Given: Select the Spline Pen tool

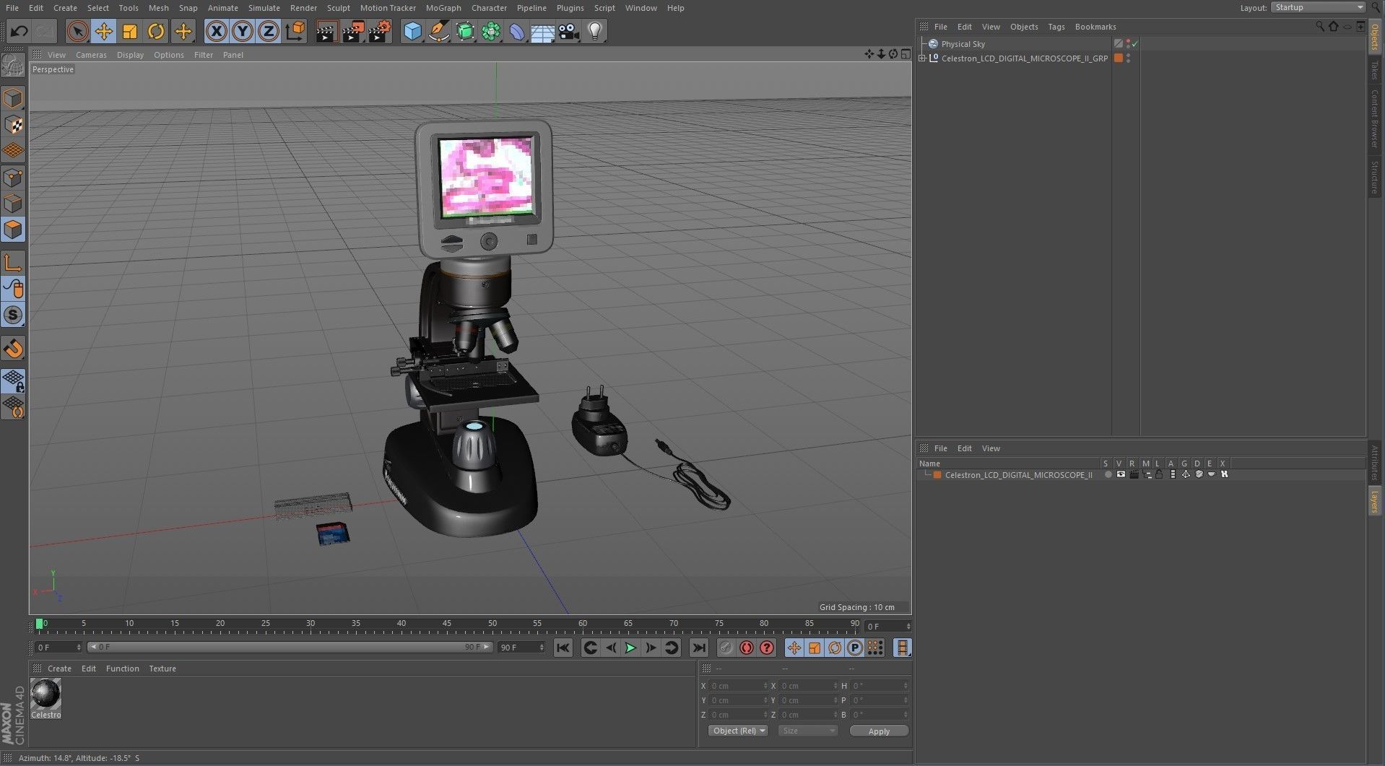Looking at the screenshot, I should (438, 31).
